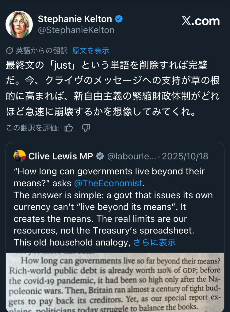Click the translation icon beside 英語からの翻訳

point(10,51)
